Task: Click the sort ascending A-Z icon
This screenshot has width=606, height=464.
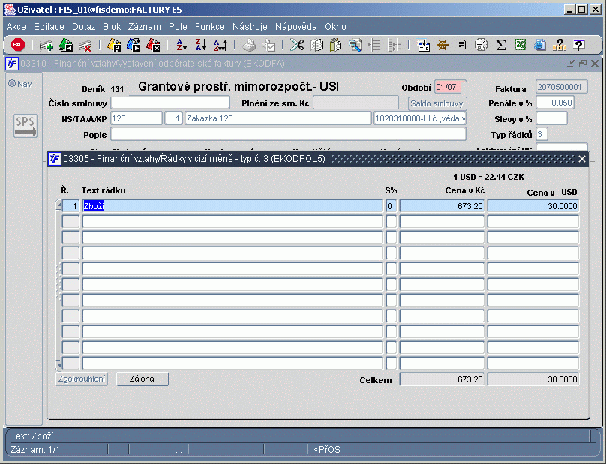Action: pyautogui.click(x=181, y=45)
